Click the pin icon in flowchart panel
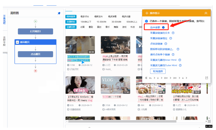Image resolution: width=216 pixels, height=130 pixels. point(59,13)
